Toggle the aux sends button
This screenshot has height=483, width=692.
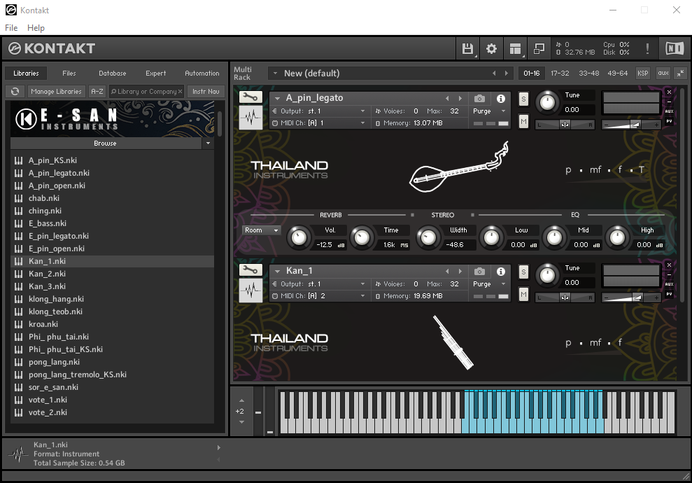tap(663, 73)
